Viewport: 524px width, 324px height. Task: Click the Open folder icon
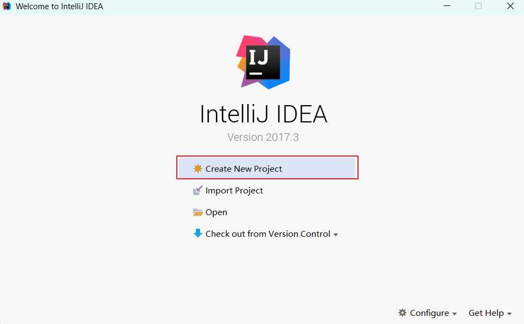[x=198, y=212]
